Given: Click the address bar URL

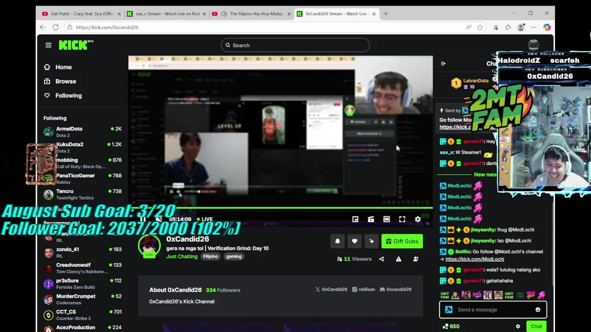Looking at the screenshot, I should click(x=107, y=27).
